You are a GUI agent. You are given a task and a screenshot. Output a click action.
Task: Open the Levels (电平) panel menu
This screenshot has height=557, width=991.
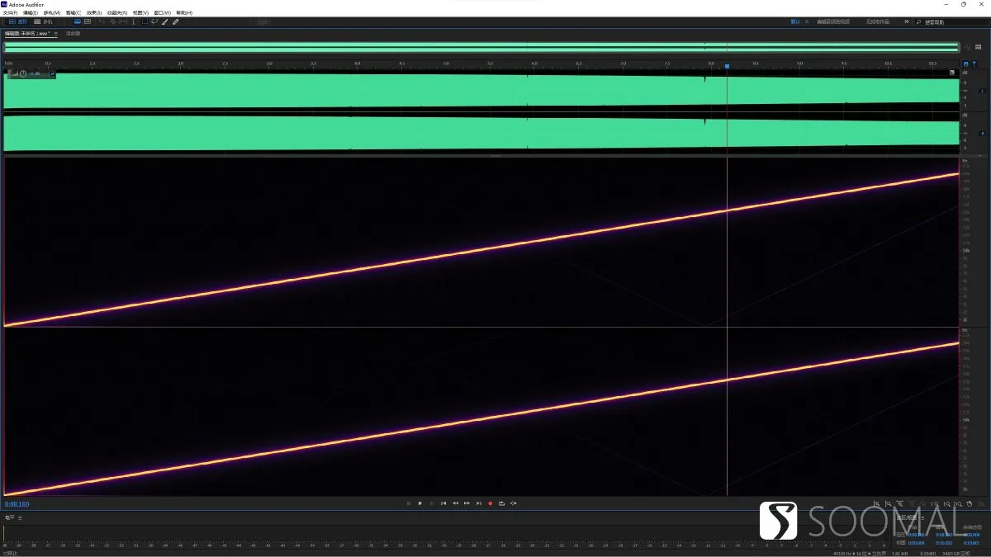pyautogui.click(x=20, y=517)
